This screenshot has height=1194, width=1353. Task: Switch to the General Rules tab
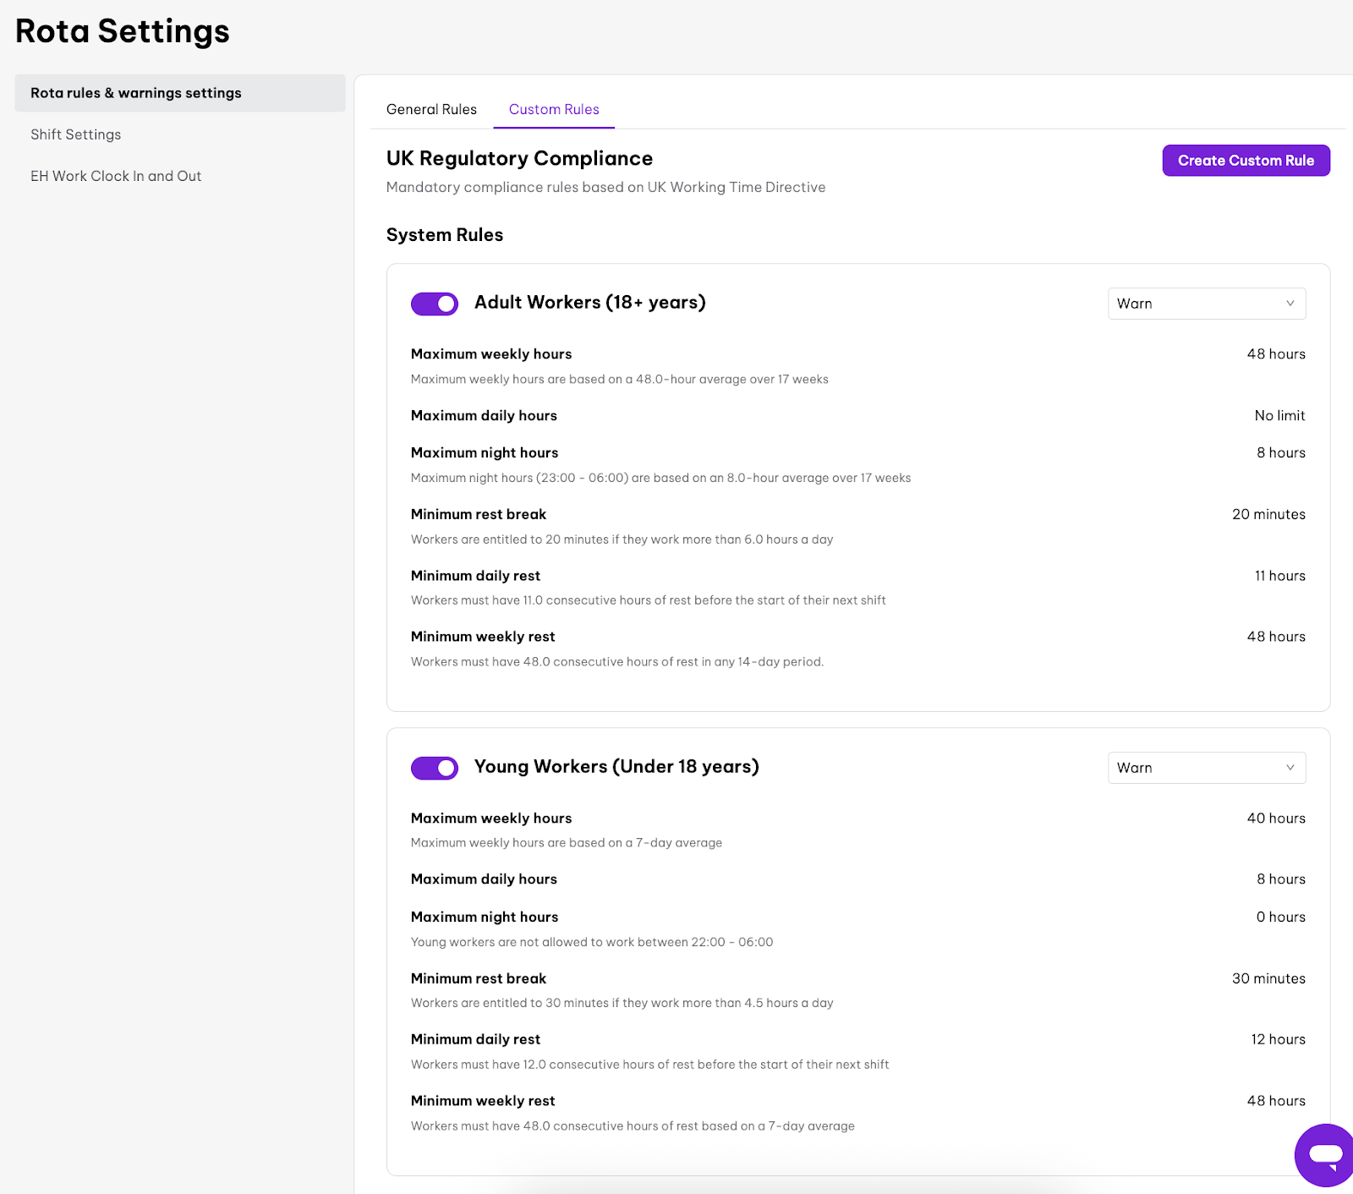pos(431,109)
